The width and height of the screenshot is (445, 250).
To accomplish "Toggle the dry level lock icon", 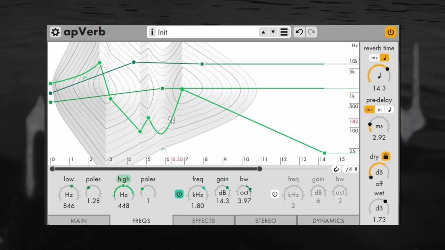I will (386, 156).
